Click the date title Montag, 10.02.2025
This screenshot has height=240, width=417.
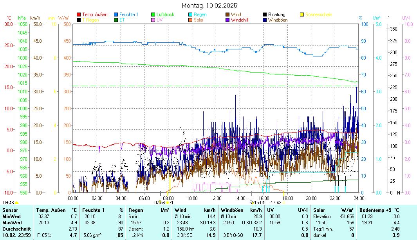point(209,5)
